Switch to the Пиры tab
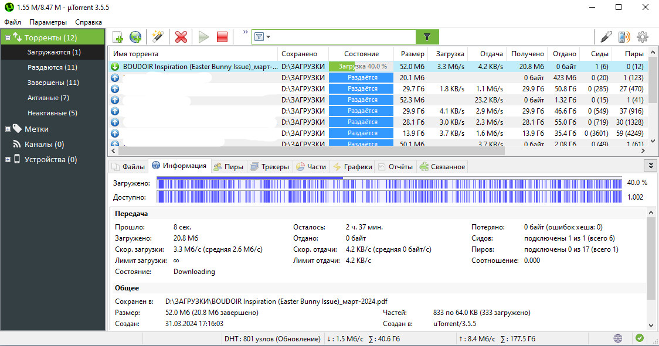Image resolution: width=659 pixels, height=346 pixels. click(229, 167)
